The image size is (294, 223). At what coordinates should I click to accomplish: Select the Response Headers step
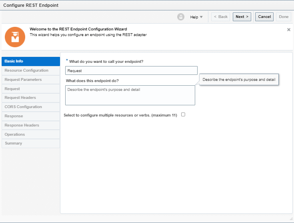point(31,125)
